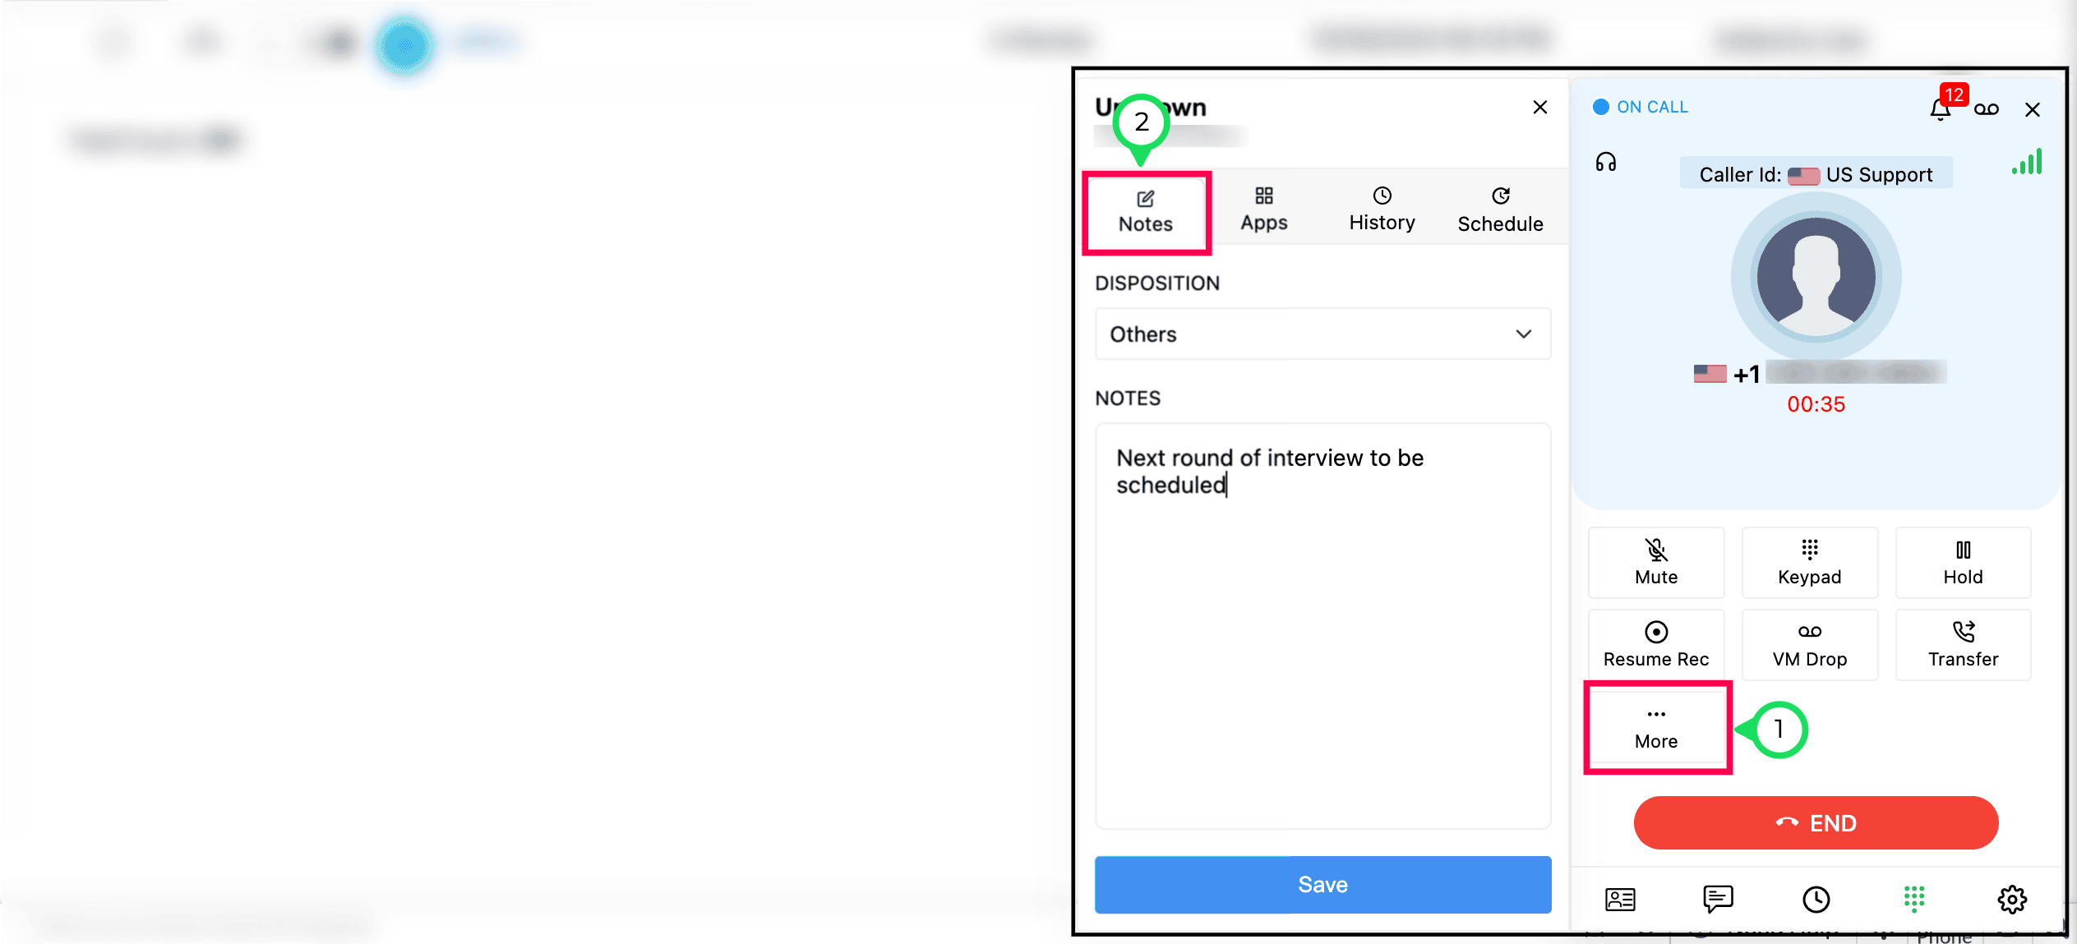2077x944 pixels.
Task: Click the blue Save button
Action: click(1322, 884)
